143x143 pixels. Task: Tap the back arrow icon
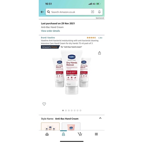[42, 12]
